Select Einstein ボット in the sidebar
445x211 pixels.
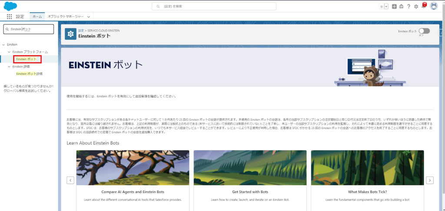(27, 59)
